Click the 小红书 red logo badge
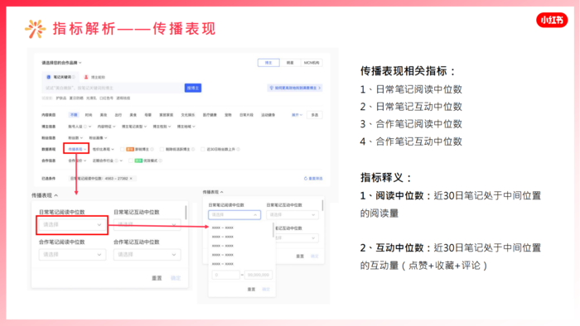 [552, 20]
